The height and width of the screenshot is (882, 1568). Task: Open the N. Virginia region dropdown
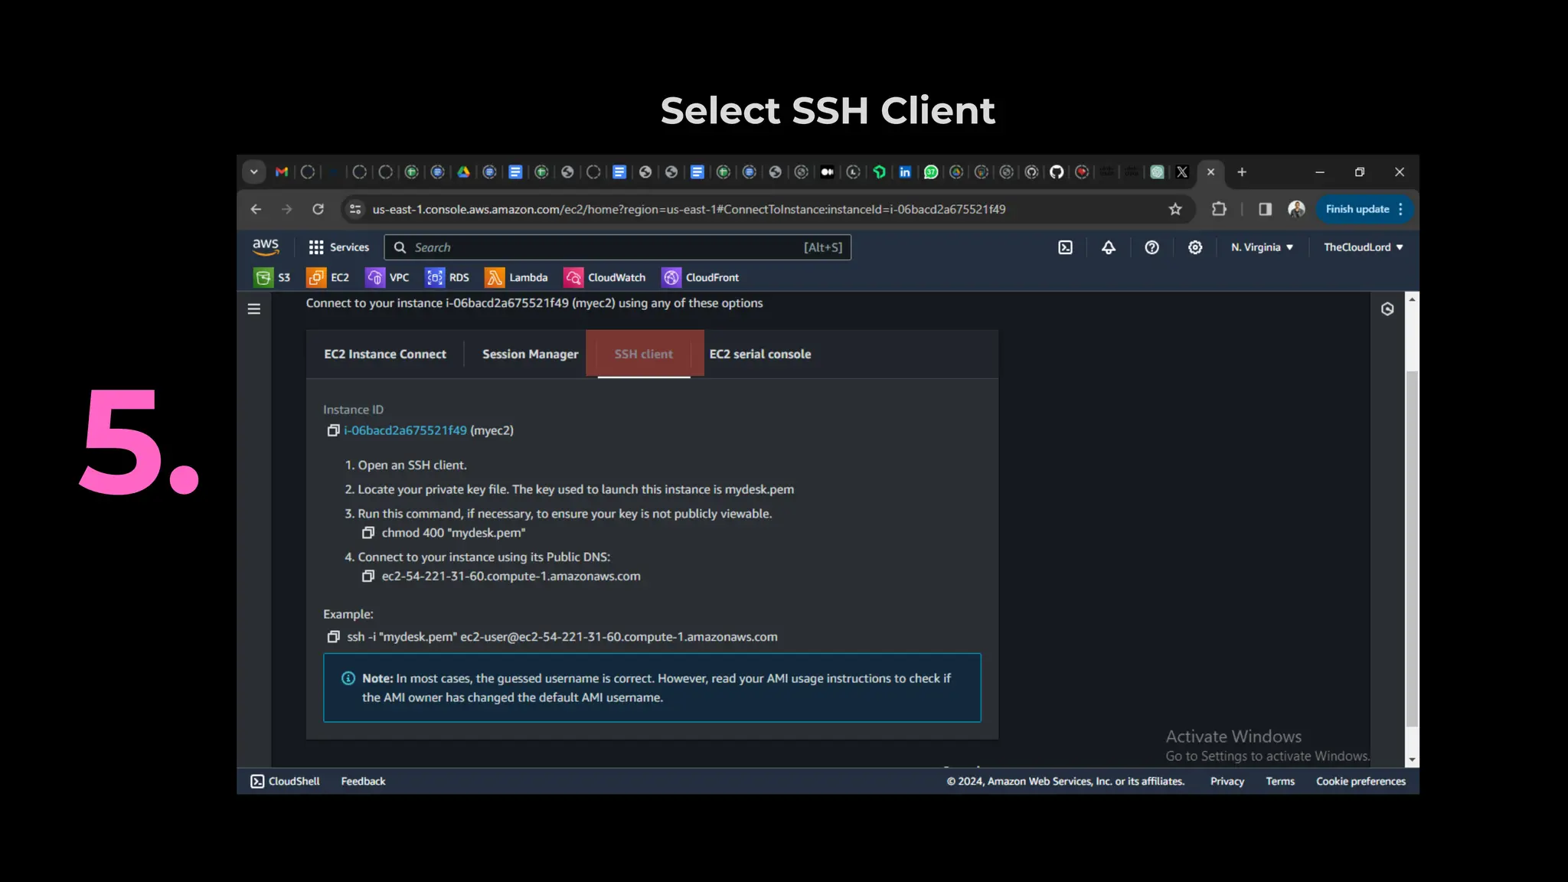point(1262,247)
